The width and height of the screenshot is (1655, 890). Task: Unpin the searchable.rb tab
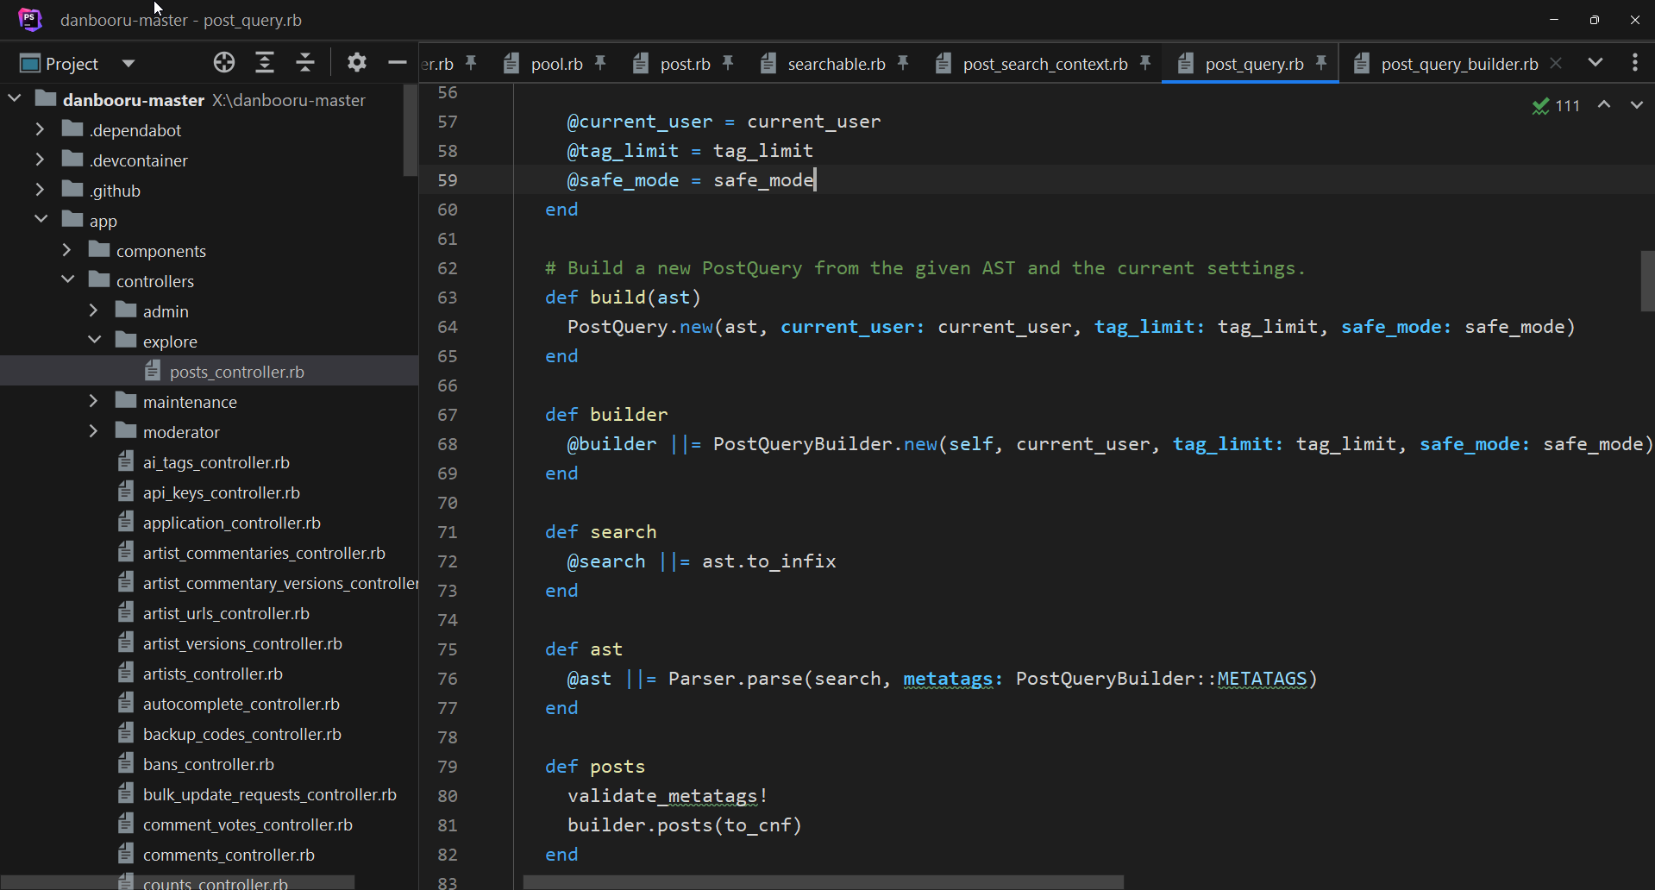coord(903,63)
